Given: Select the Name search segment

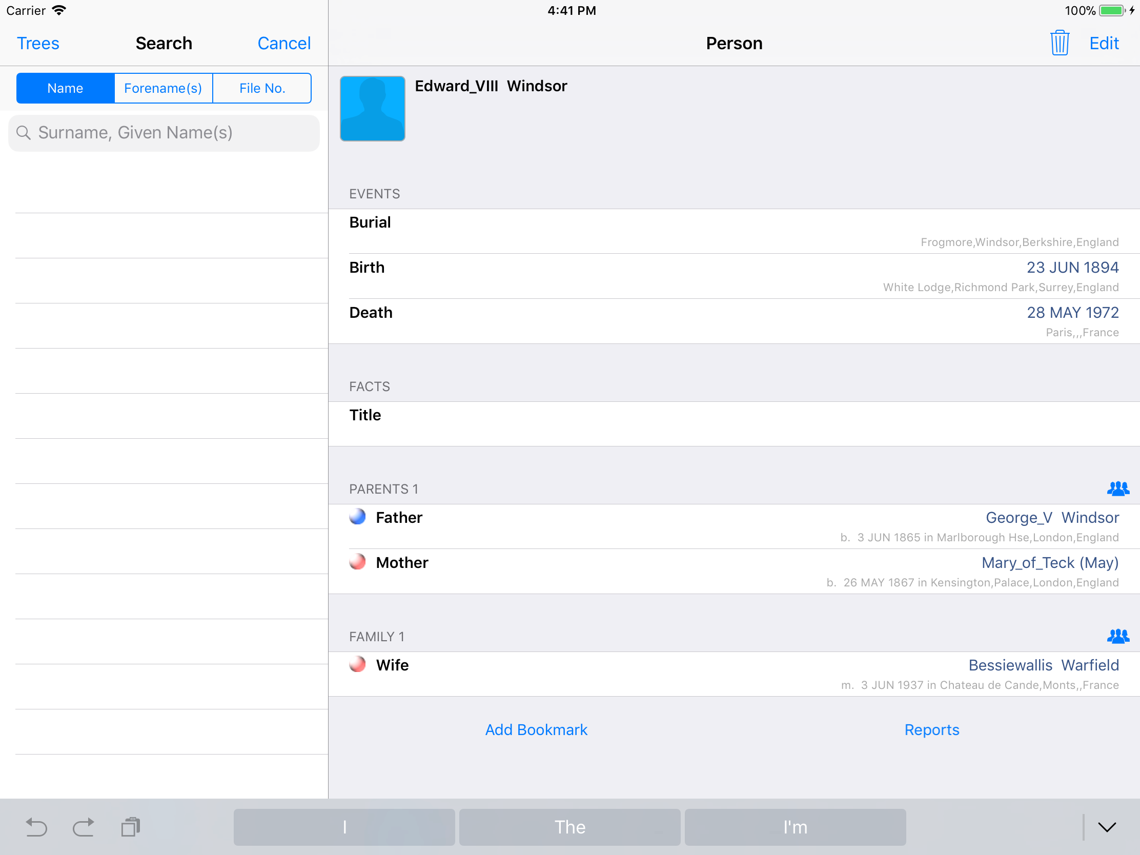Looking at the screenshot, I should click(66, 88).
